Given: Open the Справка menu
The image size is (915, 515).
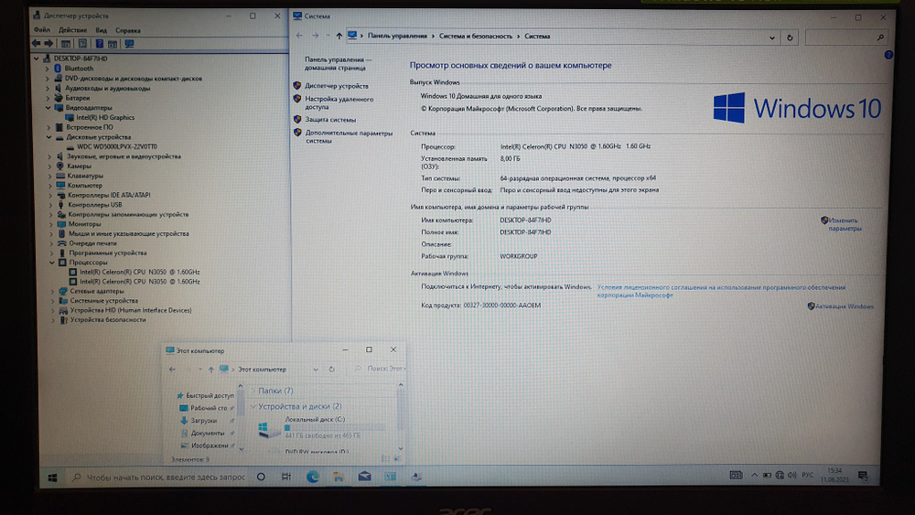Looking at the screenshot, I should tap(128, 30).
